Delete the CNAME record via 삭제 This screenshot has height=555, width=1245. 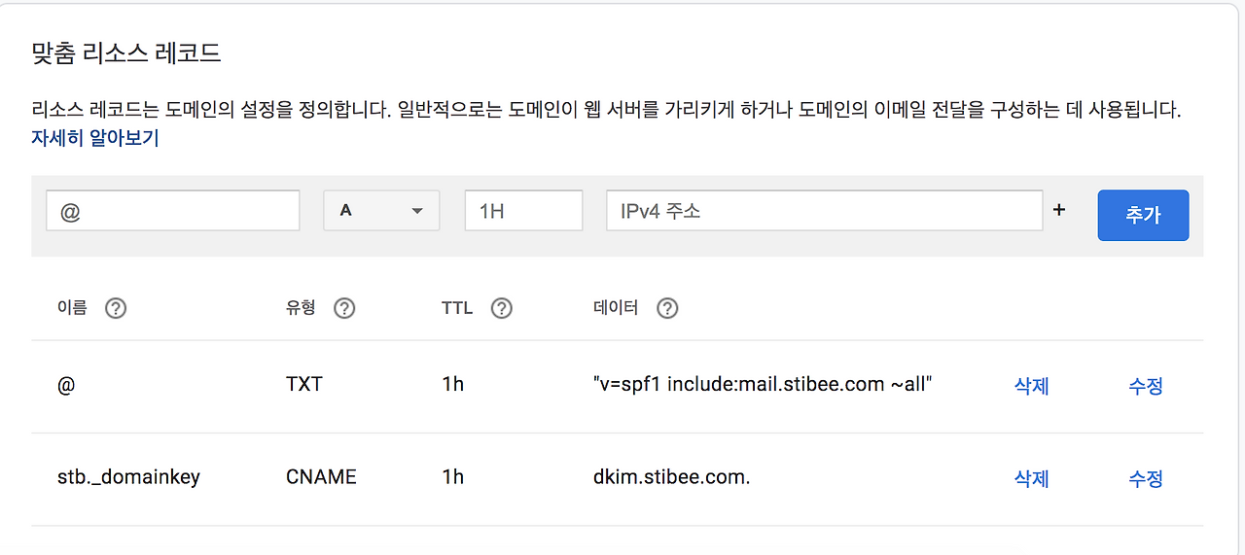pos(1031,478)
